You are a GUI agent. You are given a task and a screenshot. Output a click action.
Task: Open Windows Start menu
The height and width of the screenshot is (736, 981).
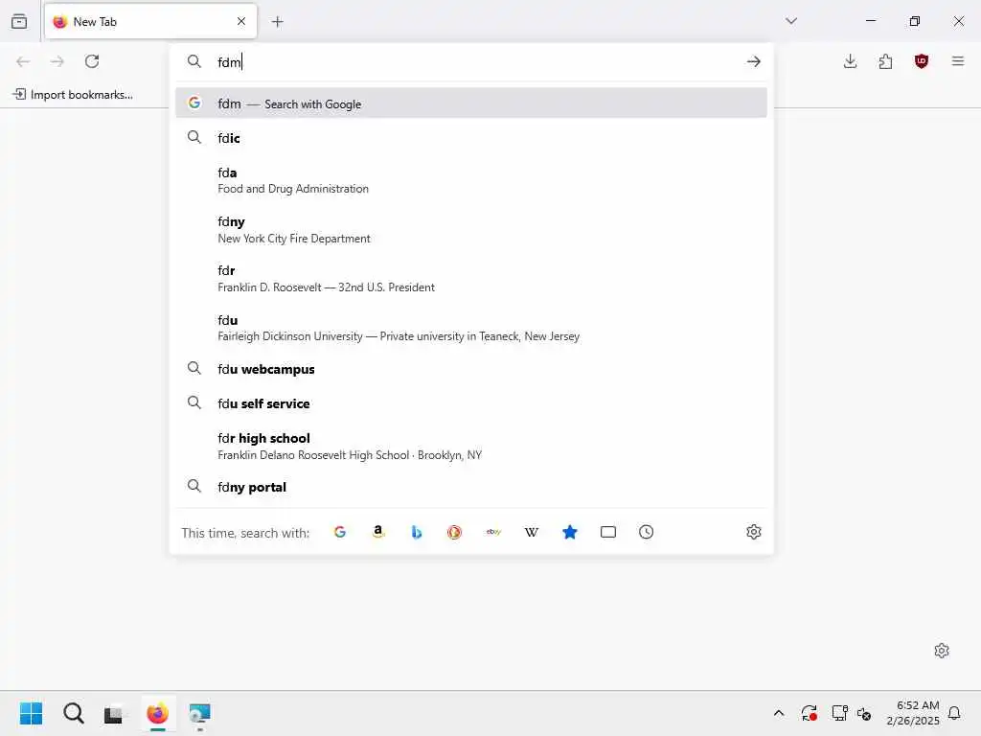coord(32,713)
